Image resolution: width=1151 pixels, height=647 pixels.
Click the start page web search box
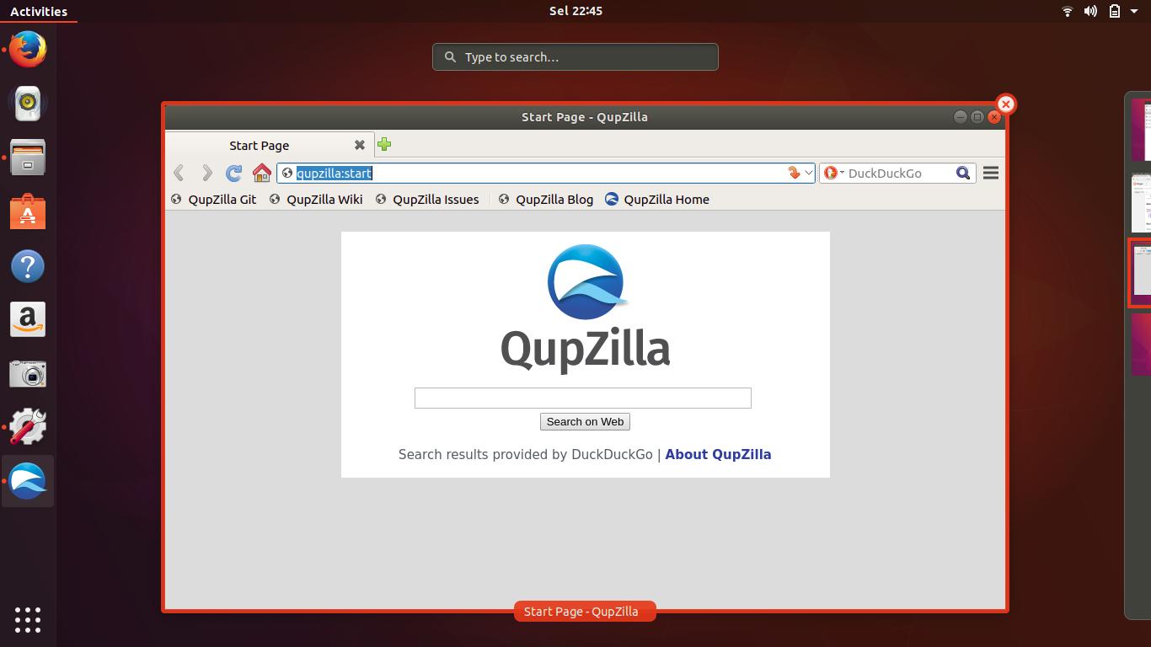[x=582, y=398]
